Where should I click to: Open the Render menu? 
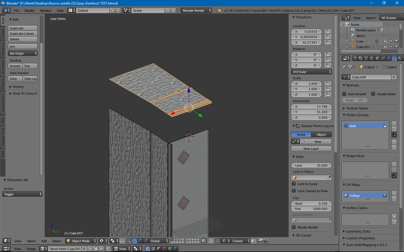29,11
